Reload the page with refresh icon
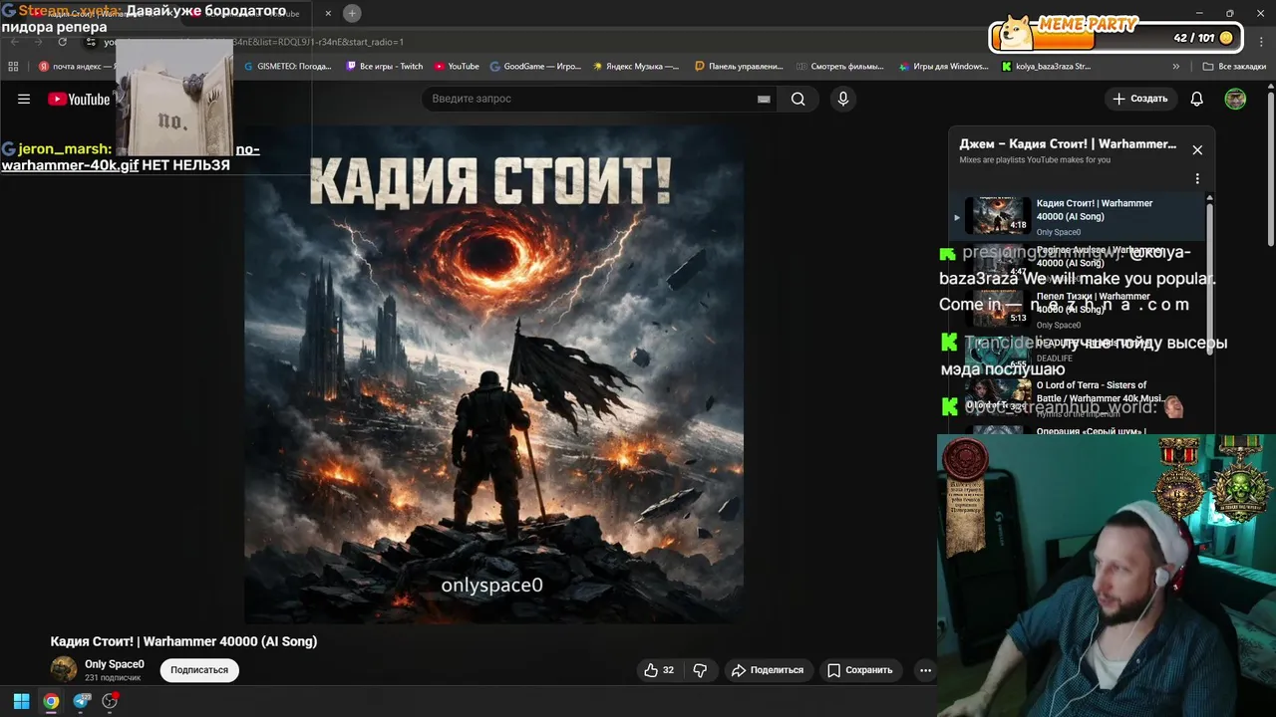Viewport: 1276px width, 717px height. pyautogui.click(x=62, y=42)
